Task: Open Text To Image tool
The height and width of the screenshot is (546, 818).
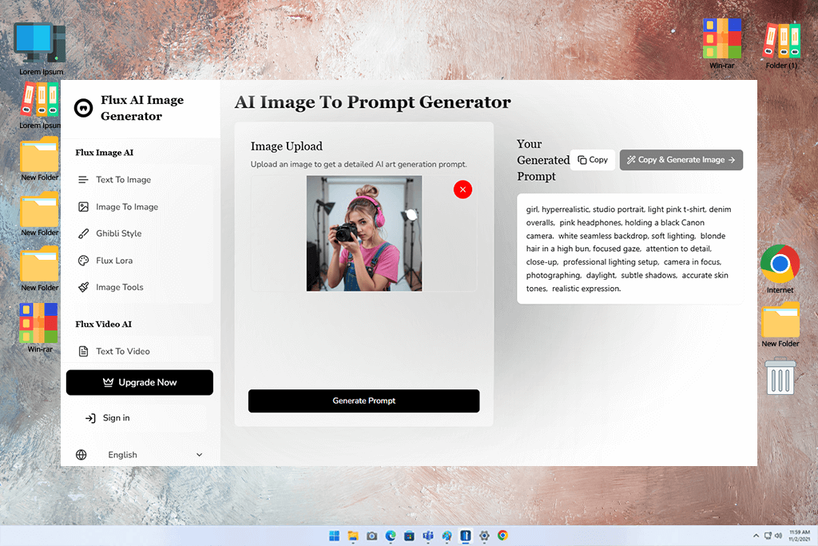Action: click(x=123, y=180)
